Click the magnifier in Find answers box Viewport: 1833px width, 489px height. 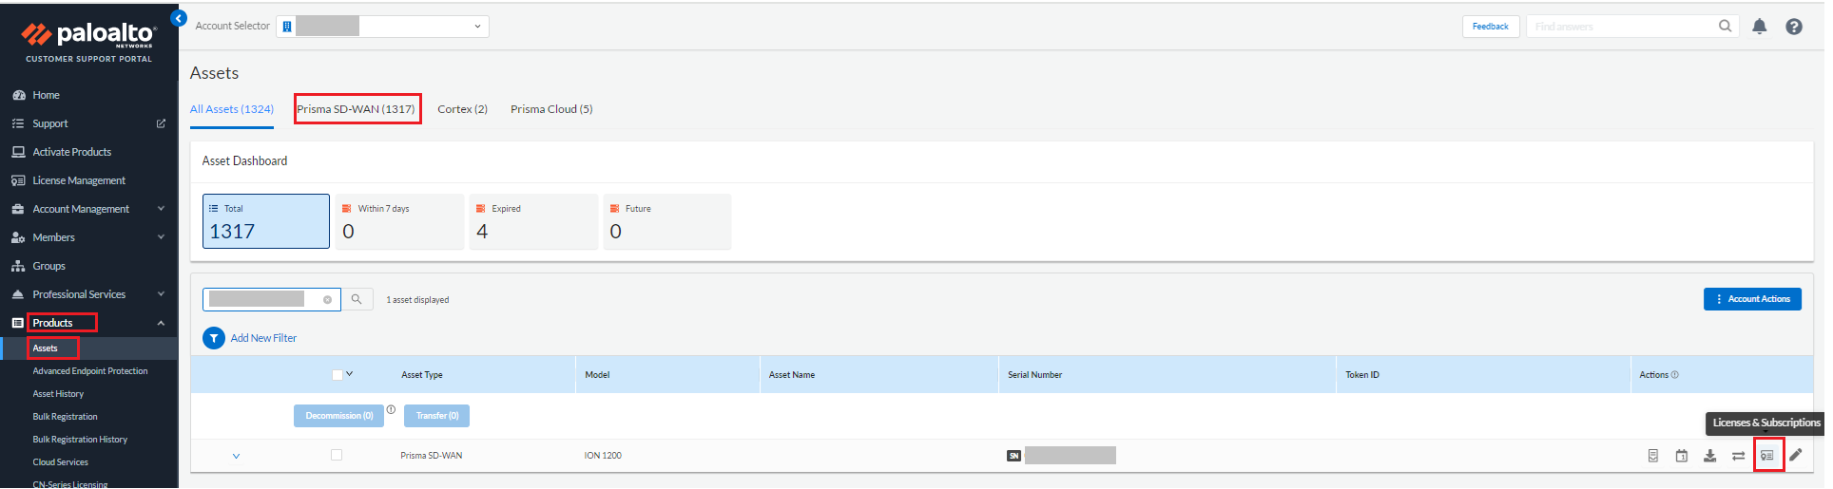point(1725,27)
